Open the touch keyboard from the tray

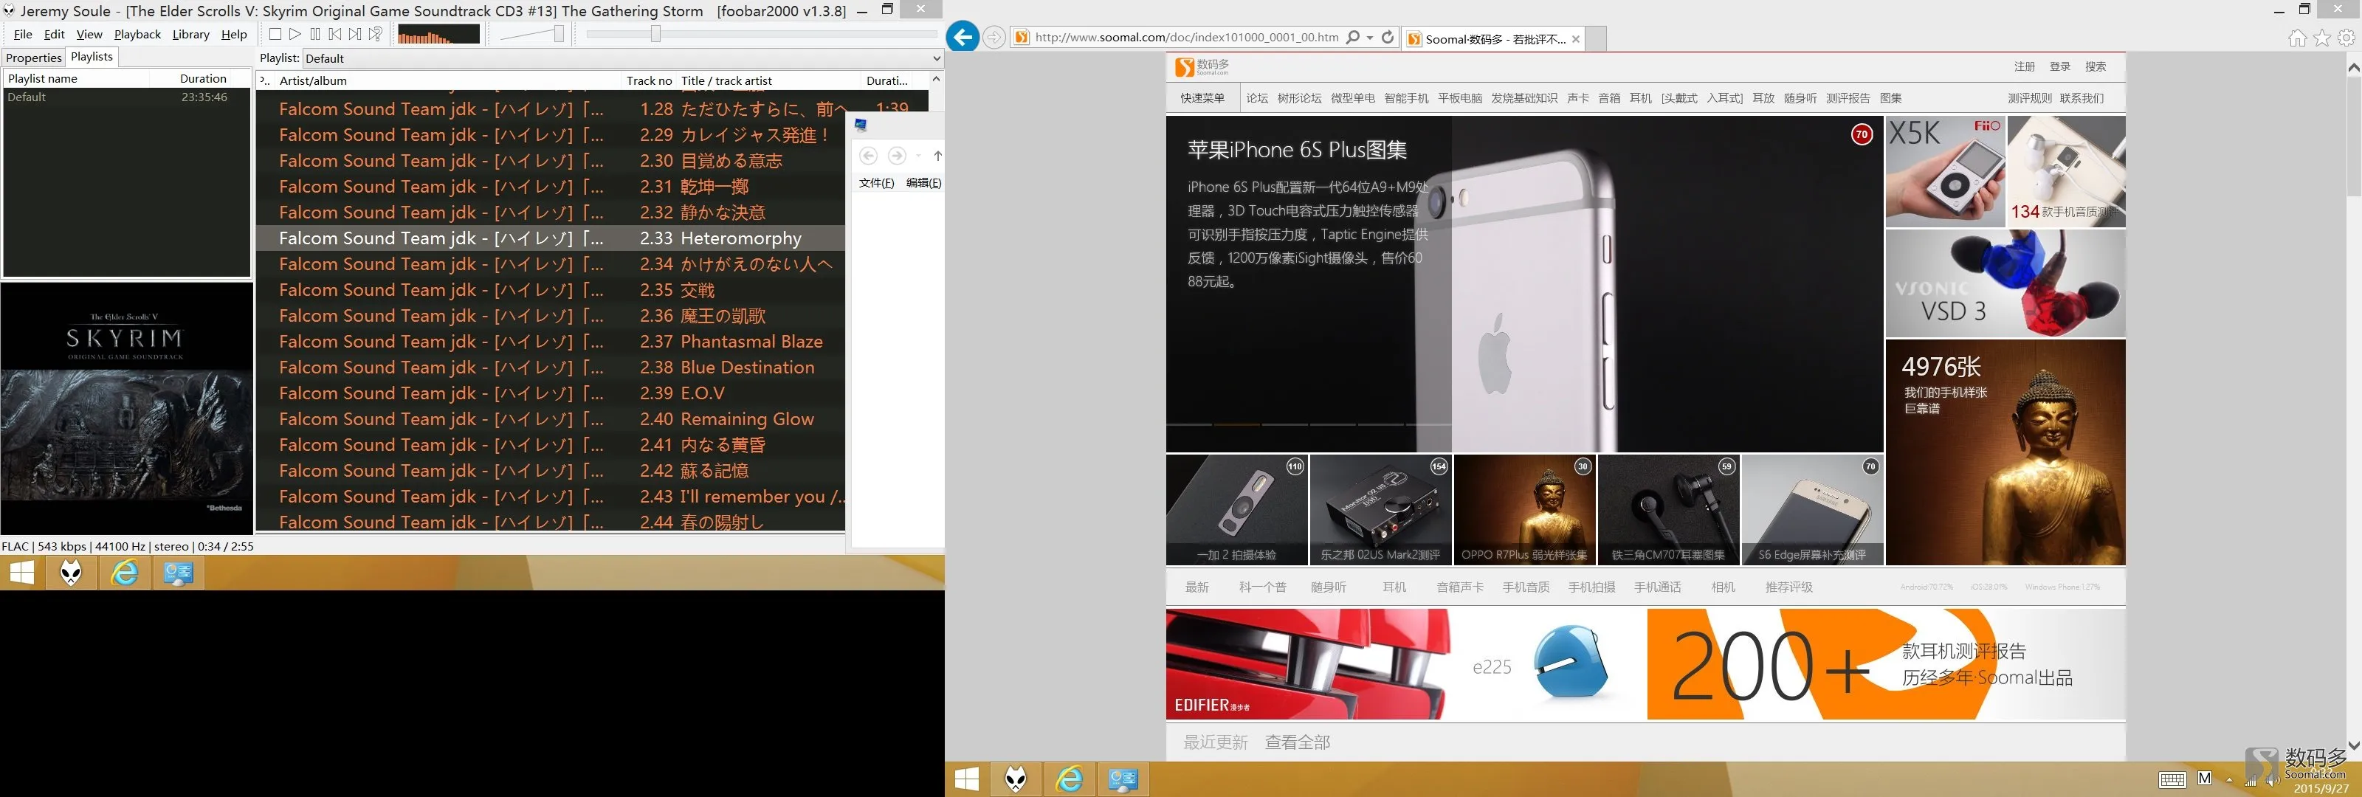pyautogui.click(x=2172, y=779)
